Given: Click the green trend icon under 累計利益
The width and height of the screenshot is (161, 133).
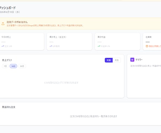Looking at the screenshot, I should pos(99,46).
